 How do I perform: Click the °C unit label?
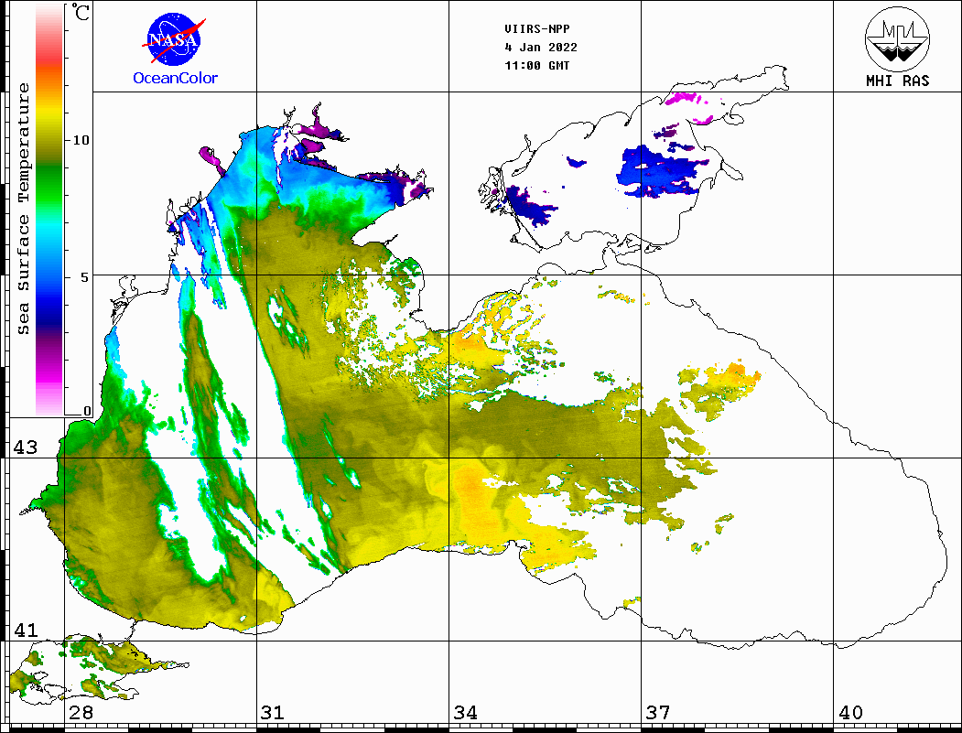pyautogui.click(x=81, y=12)
